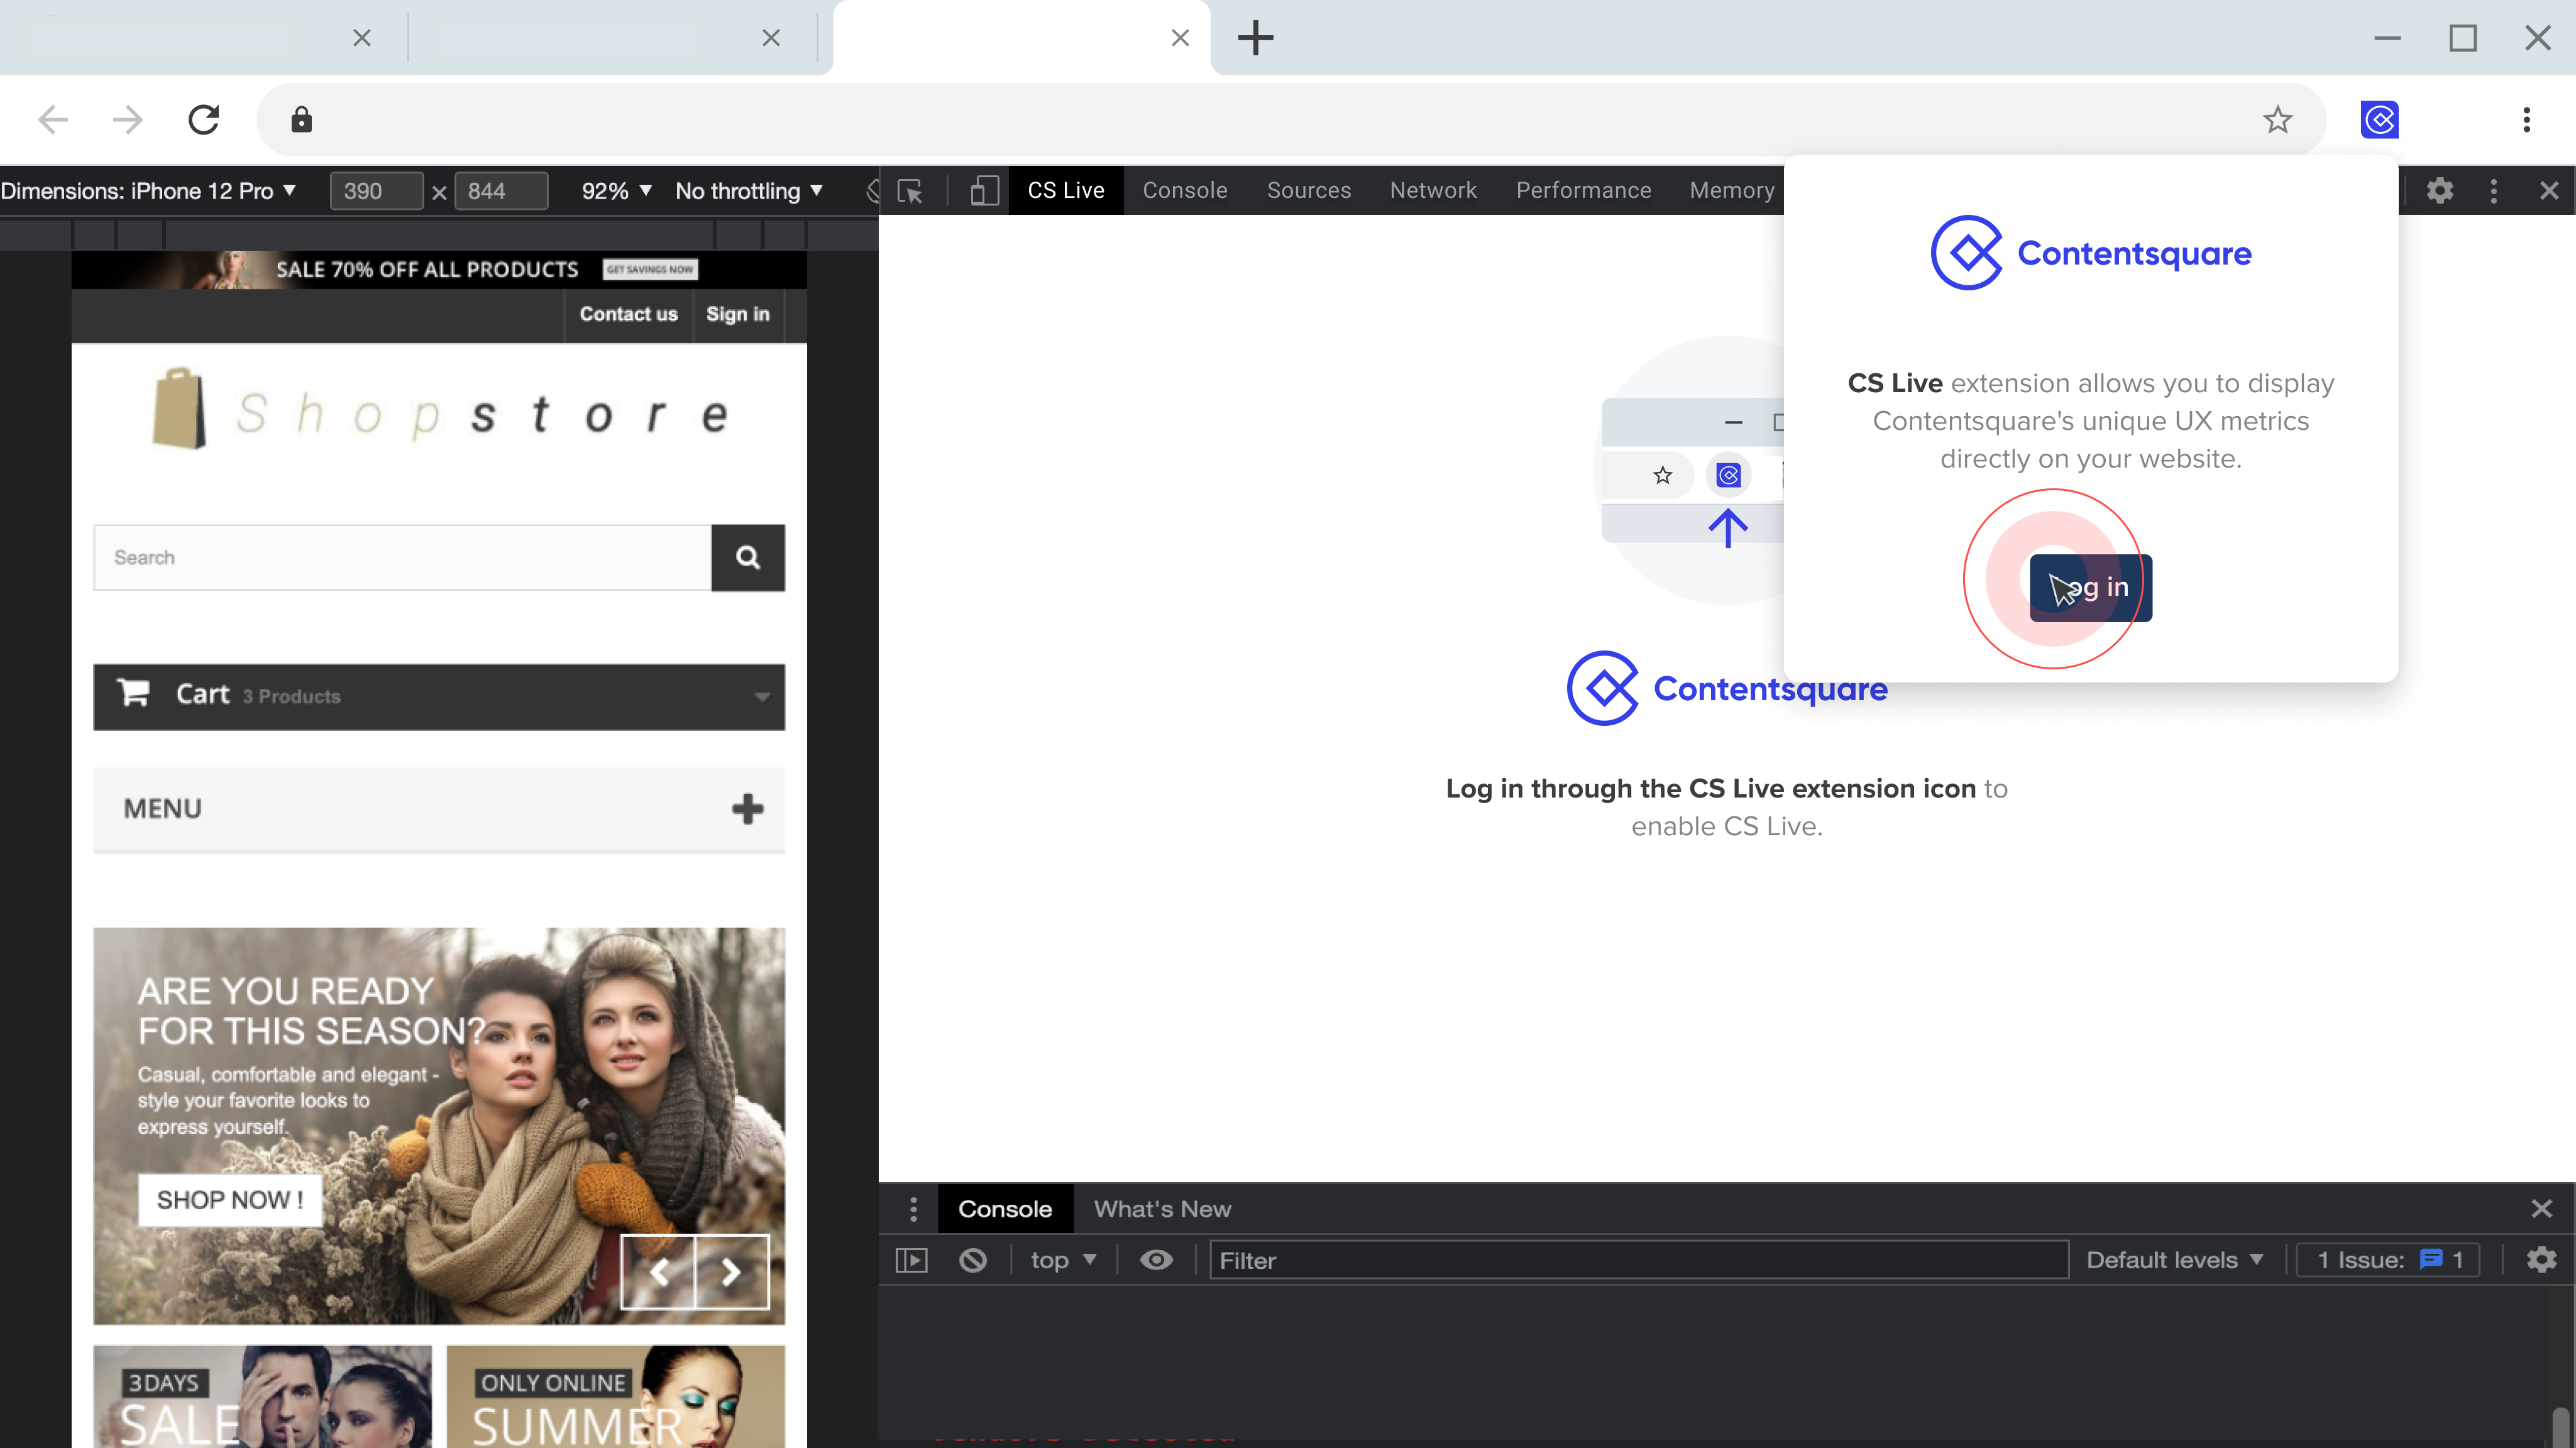The height and width of the screenshot is (1448, 2576).
Task: Go back with the browser back arrow
Action: 53,120
